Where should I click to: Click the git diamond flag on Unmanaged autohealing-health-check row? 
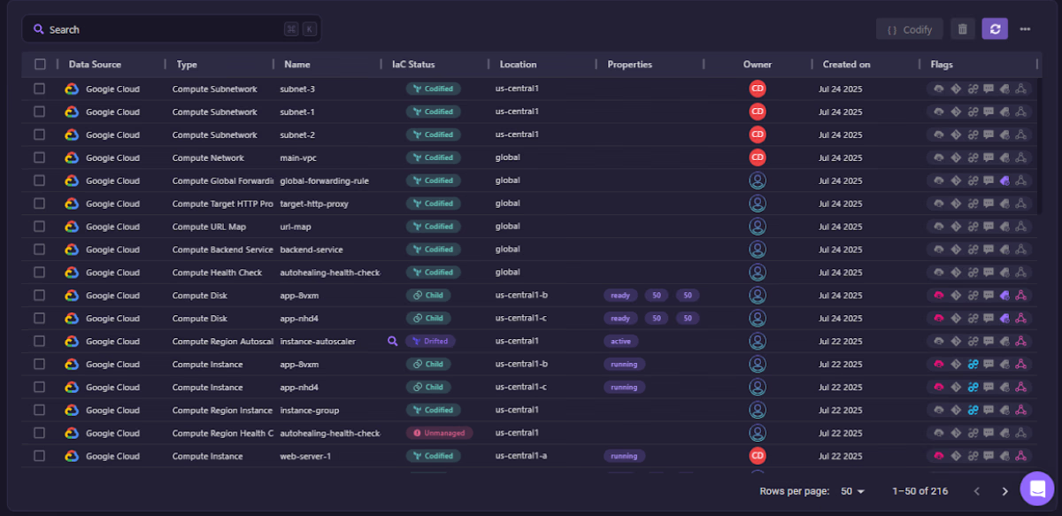(x=956, y=433)
